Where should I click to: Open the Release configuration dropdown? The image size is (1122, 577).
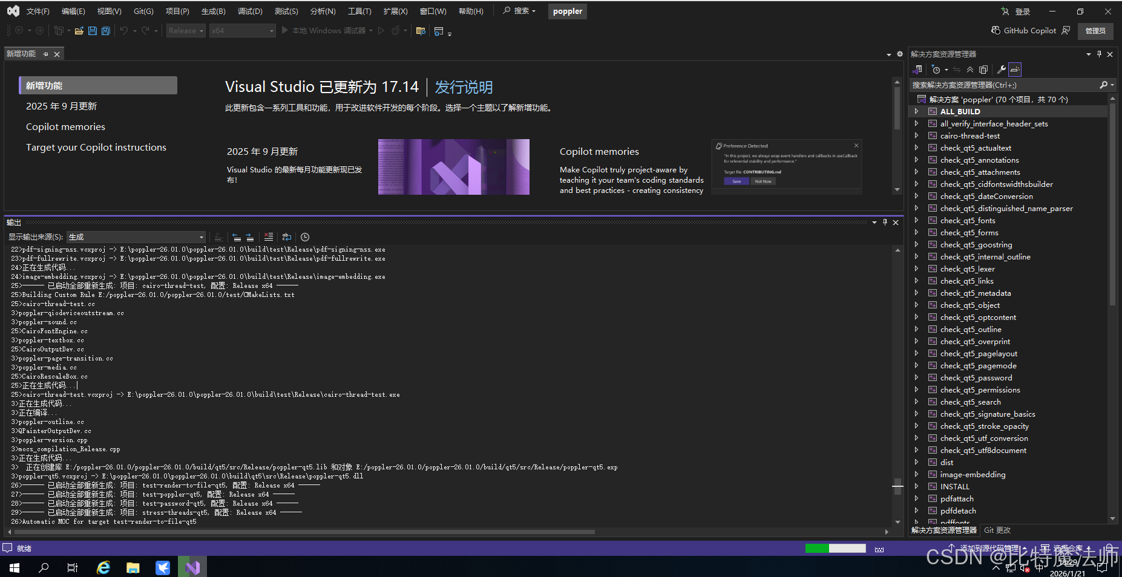coord(186,30)
